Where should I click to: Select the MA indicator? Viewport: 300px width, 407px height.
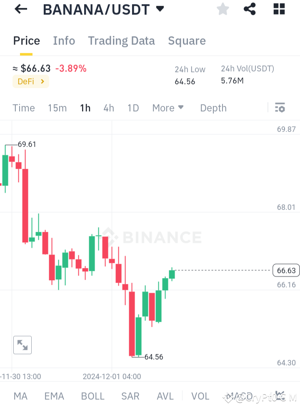pos(20,396)
